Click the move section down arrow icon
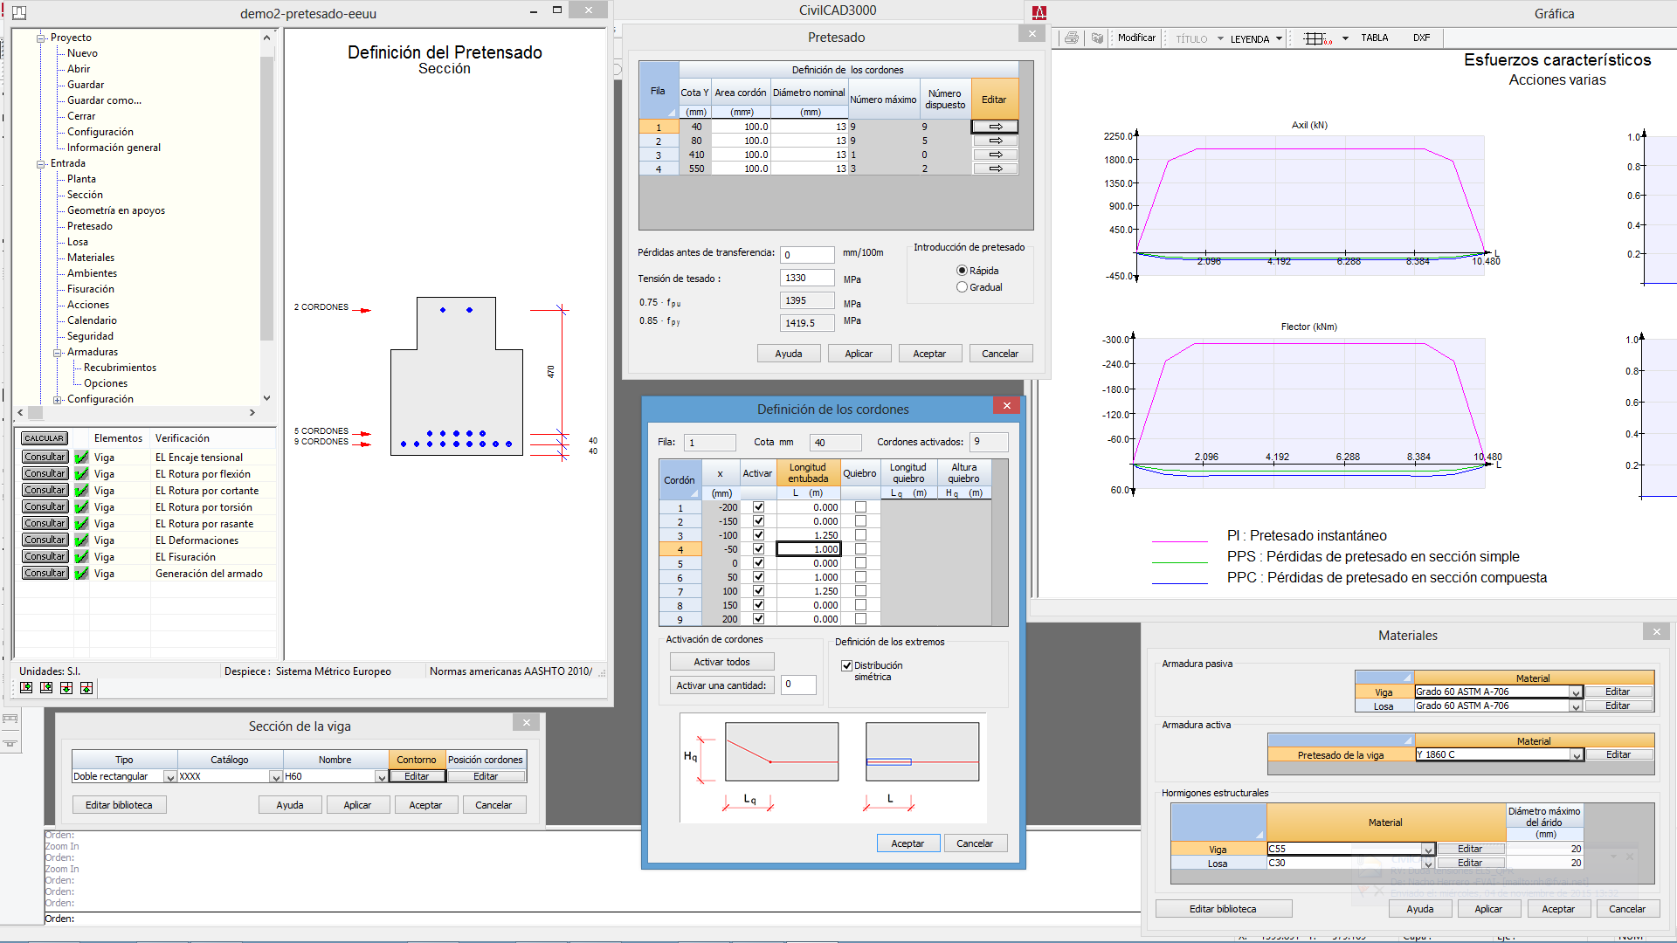The height and width of the screenshot is (943, 1677). 66,688
